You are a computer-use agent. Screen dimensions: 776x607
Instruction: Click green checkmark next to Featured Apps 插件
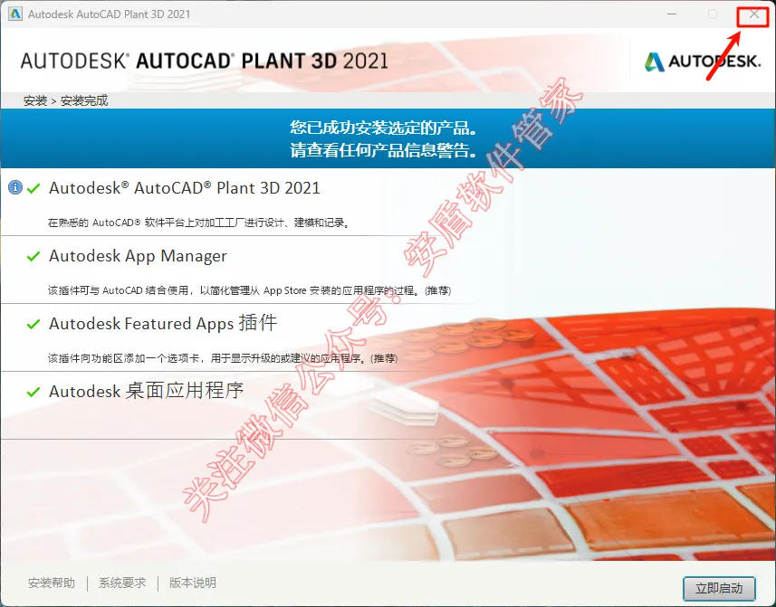coord(34,324)
